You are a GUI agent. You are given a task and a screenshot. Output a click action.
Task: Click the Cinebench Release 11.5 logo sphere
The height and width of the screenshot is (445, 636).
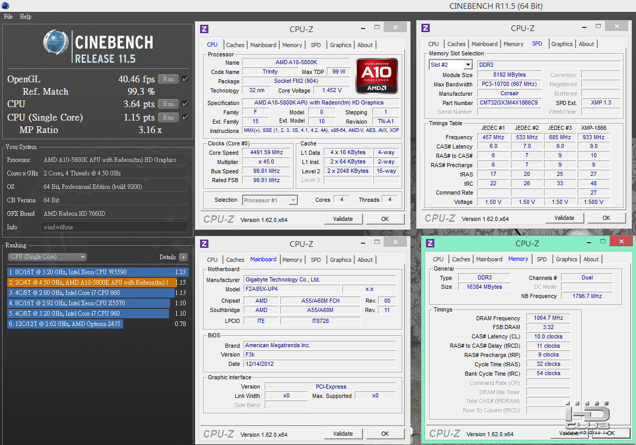tap(56, 43)
